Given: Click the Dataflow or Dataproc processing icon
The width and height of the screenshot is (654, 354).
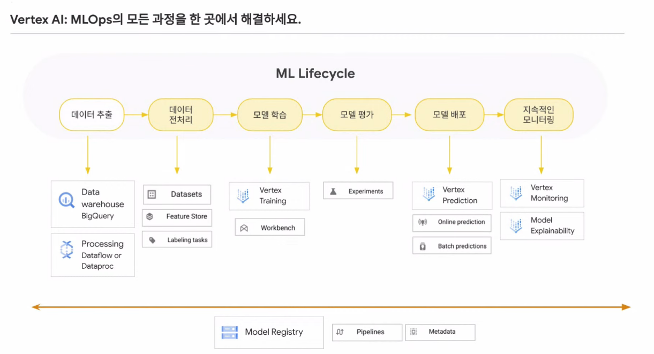Looking at the screenshot, I should pyautogui.click(x=66, y=250).
